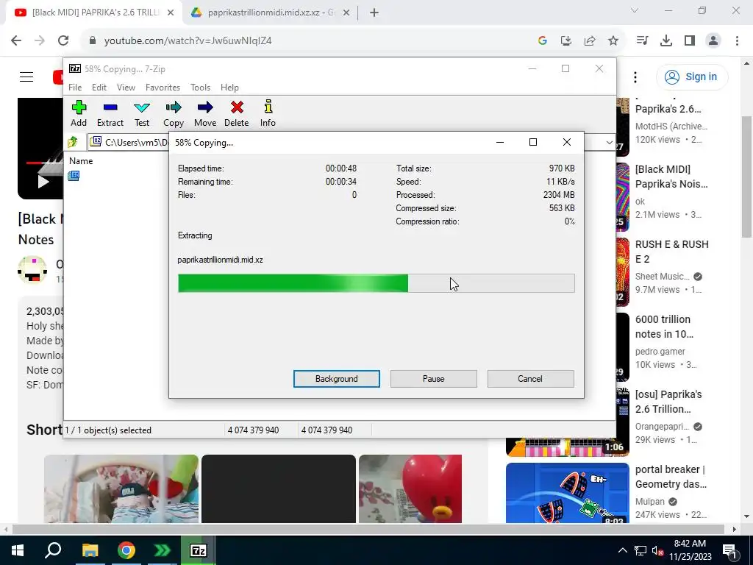
Task: Click the Add tool in 7-Zip toolbar
Action: coord(79,114)
